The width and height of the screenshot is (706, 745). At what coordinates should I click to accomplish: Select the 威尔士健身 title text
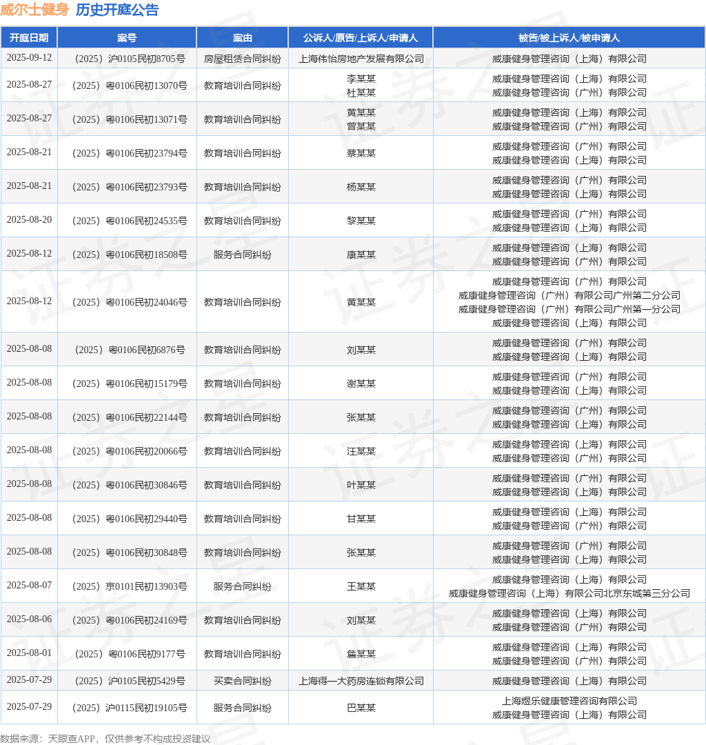click(x=34, y=10)
